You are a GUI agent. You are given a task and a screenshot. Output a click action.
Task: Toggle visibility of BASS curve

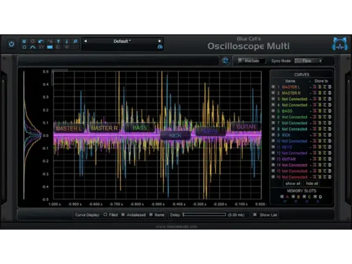click(x=273, y=111)
